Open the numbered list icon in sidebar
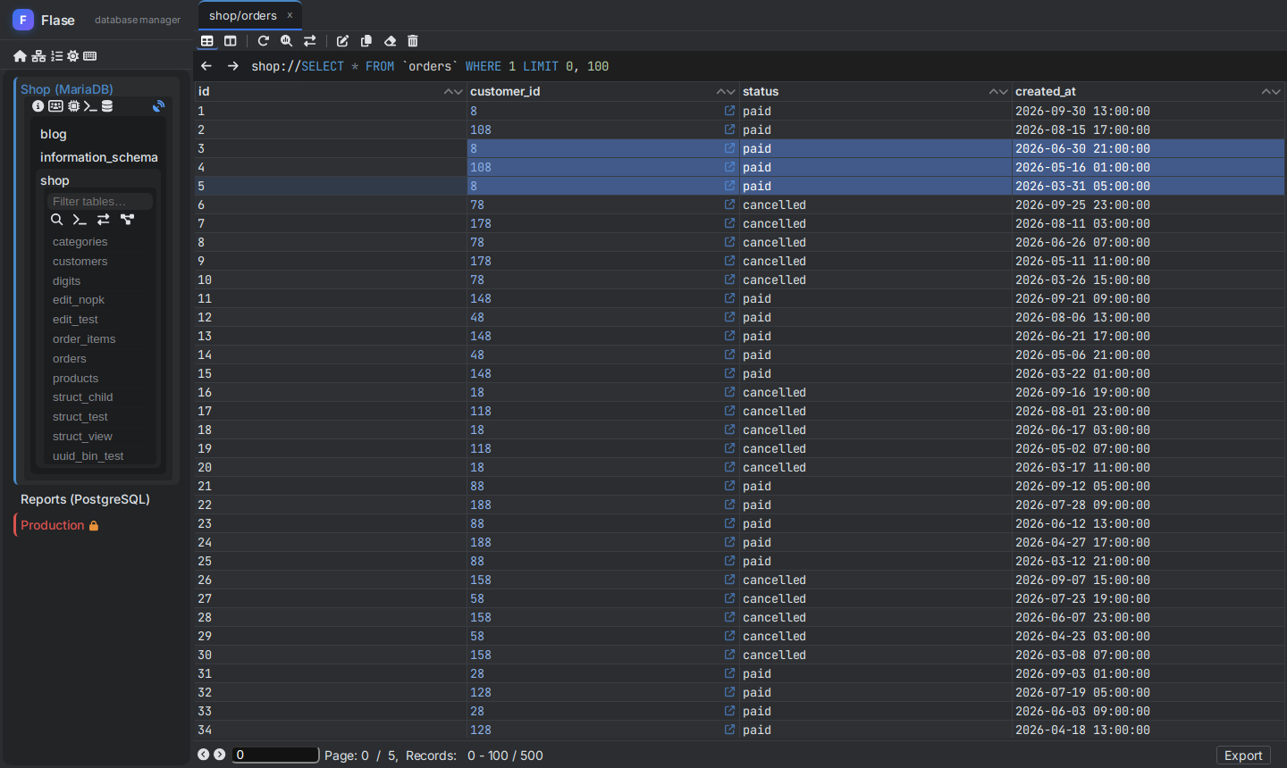The width and height of the screenshot is (1287, 768). (56, 56)
